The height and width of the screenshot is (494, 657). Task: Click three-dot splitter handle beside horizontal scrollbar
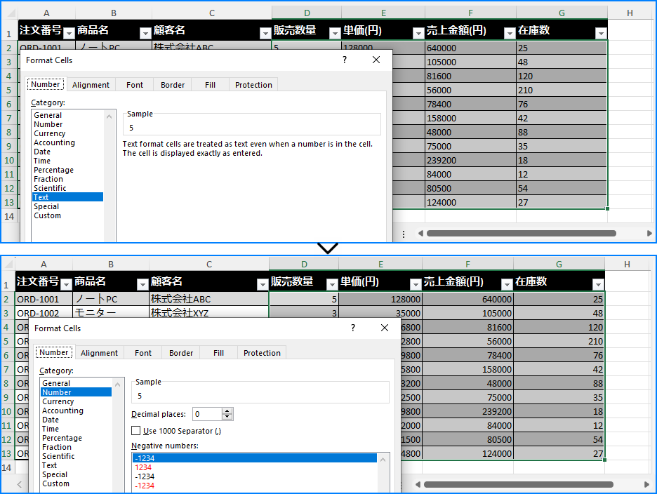coord(404,234)
